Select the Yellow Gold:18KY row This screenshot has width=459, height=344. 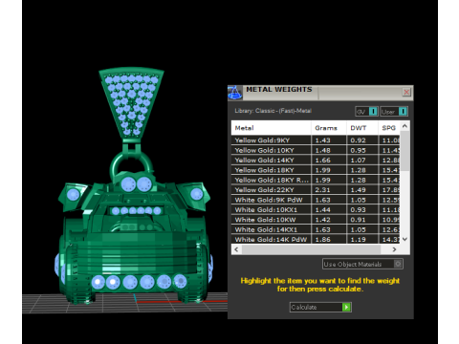[316, 170]
